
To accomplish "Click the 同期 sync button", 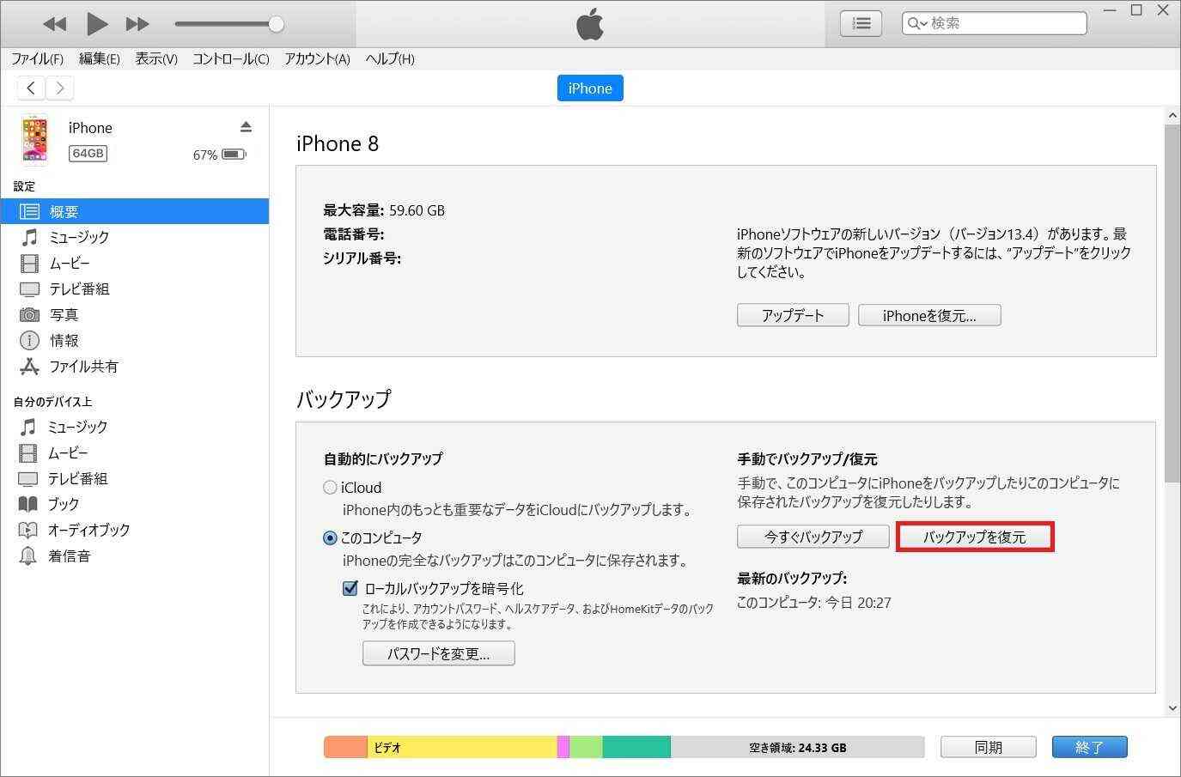I will (x=988, y=747).
